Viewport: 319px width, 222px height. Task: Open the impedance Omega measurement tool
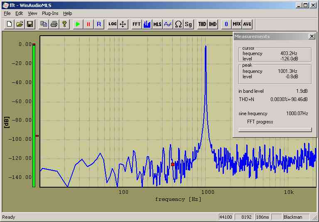point(178,24)
